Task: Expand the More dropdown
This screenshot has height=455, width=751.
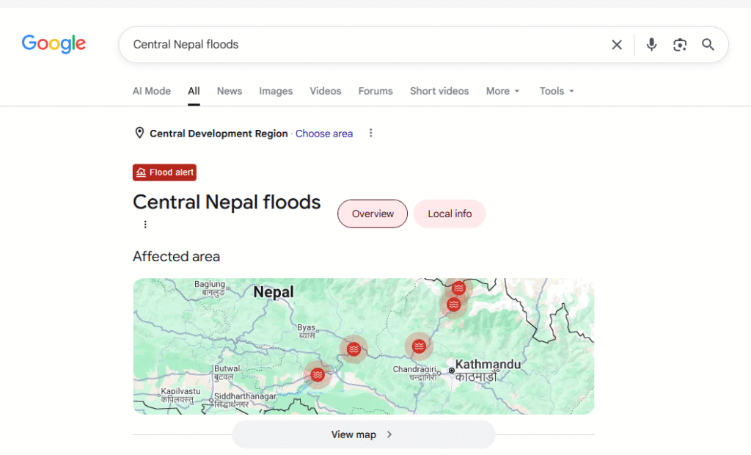Action: pos(502,91)
